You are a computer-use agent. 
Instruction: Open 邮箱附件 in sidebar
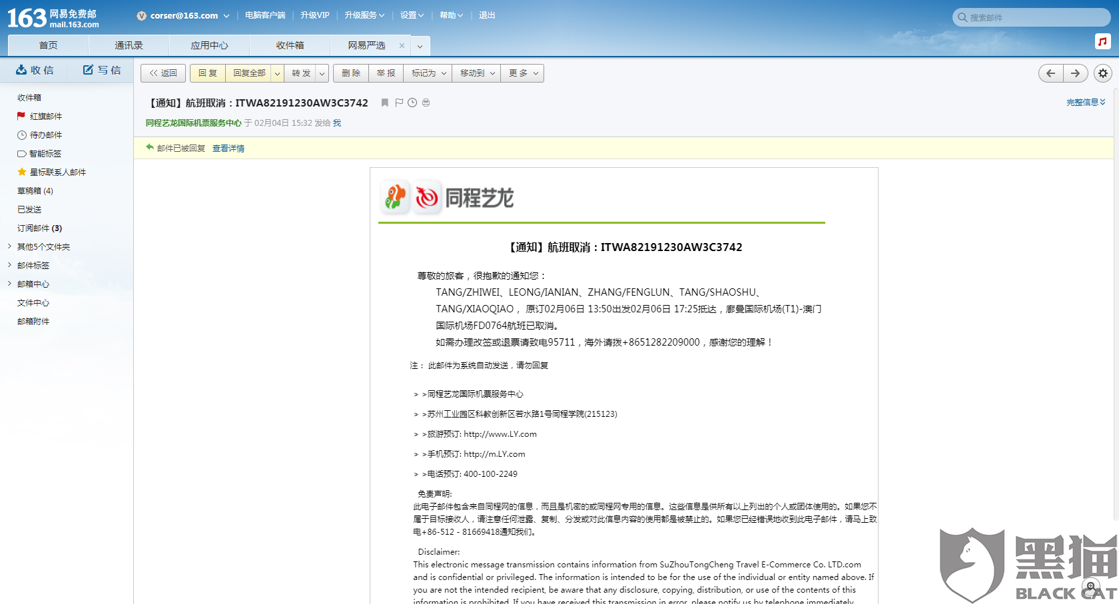(x=33, y=321)
